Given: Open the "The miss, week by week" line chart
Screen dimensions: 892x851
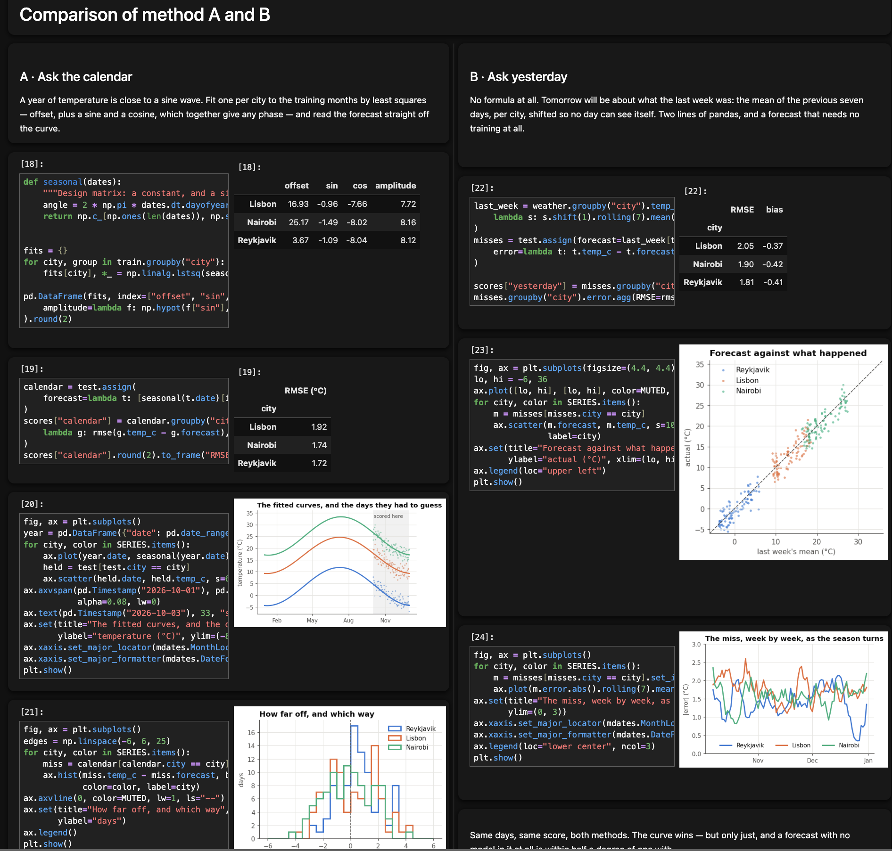Looking at the screenshot, I should [x=783, y=699].
